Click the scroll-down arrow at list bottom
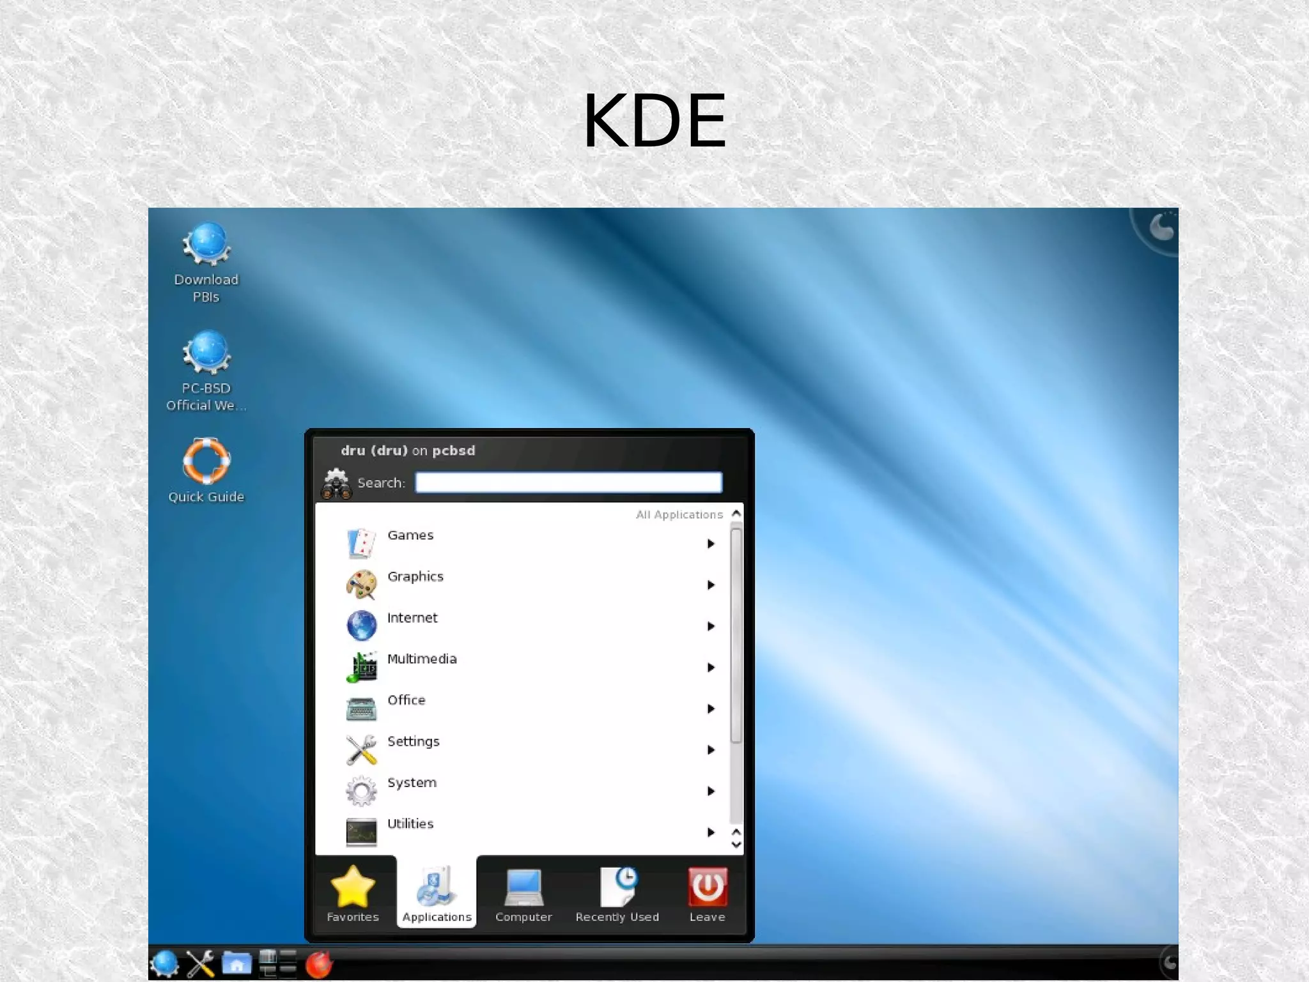Viewport: 1309px width, 982px height. tap(736, 845)
